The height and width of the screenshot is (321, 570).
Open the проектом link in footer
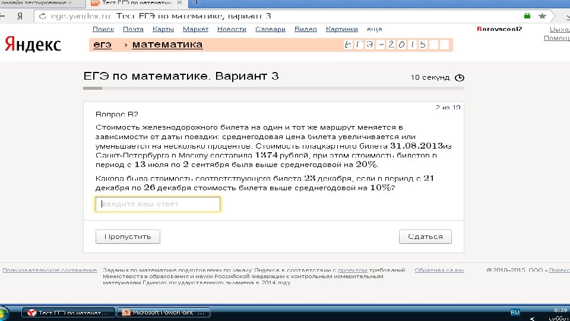tap(353, 270)
